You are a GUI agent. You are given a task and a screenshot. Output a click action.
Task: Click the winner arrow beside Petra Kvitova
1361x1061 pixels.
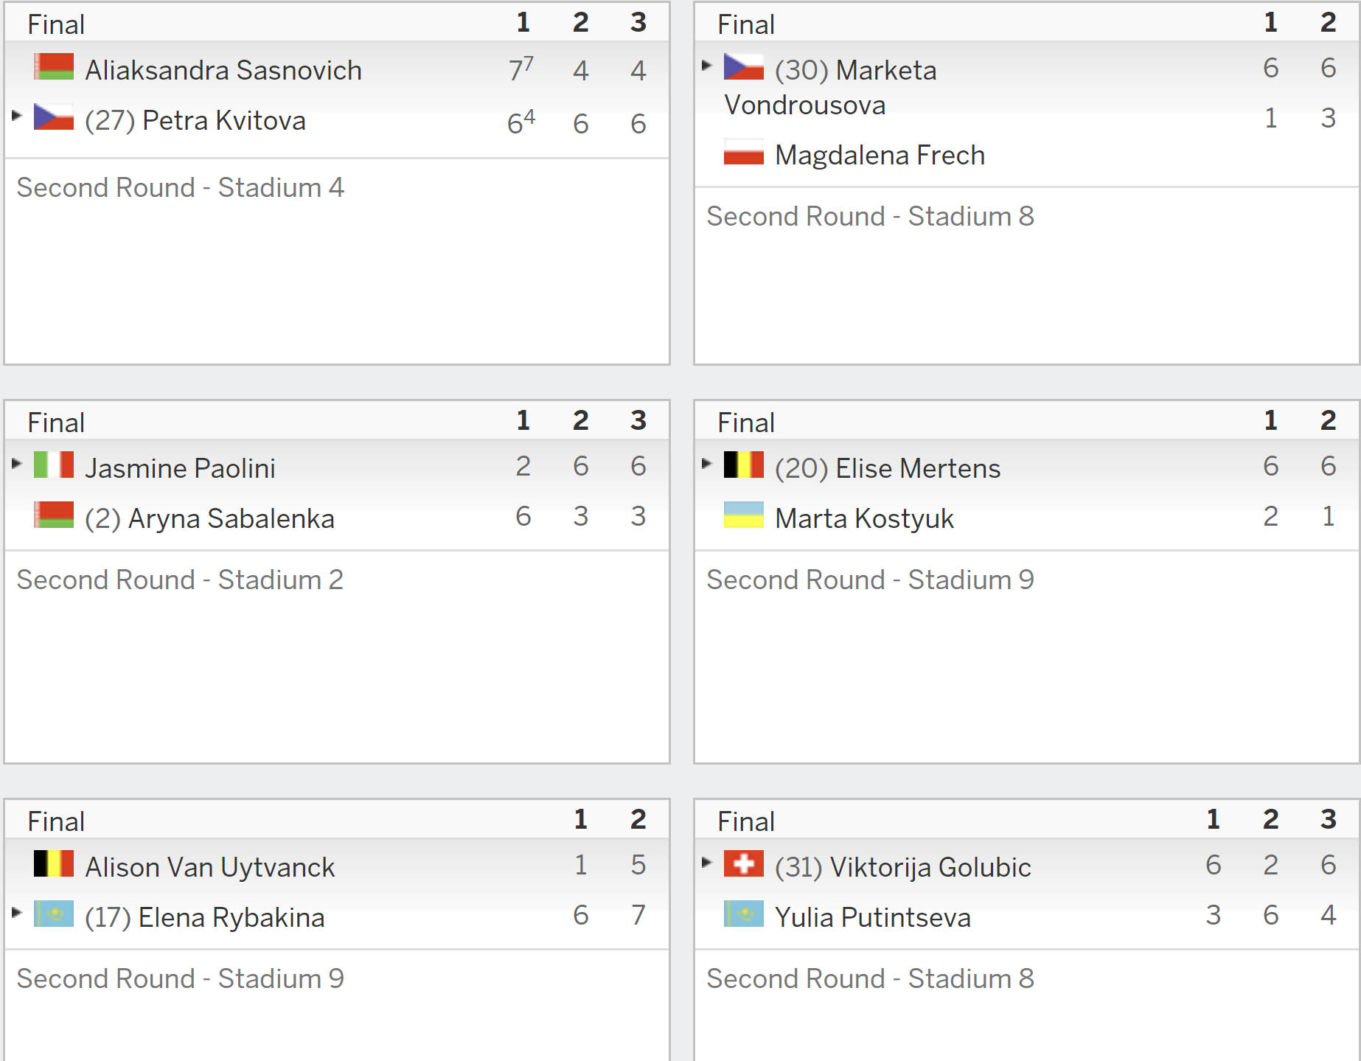coord(17,115)
